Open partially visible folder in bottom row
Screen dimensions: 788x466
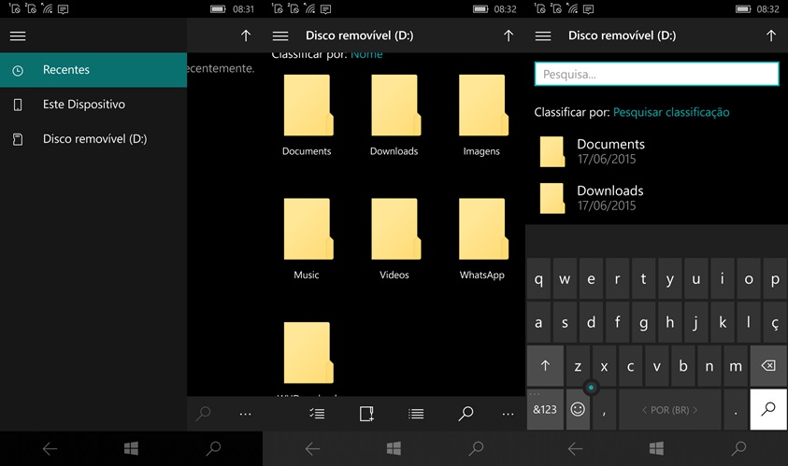click(307, 359)
